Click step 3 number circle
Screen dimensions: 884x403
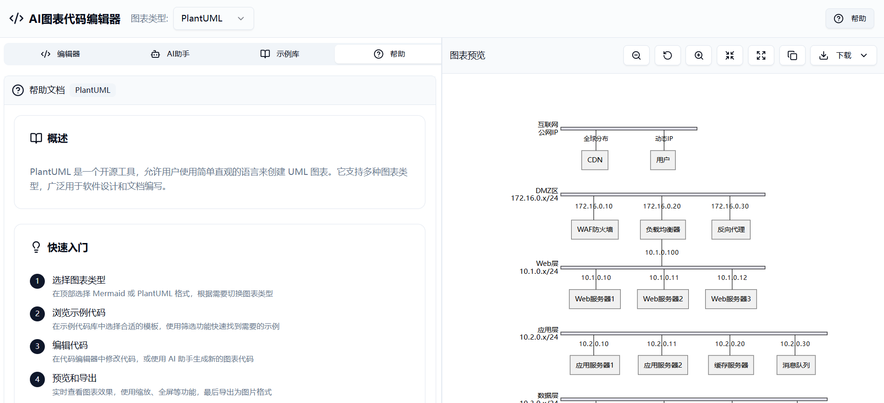point(37,347)
